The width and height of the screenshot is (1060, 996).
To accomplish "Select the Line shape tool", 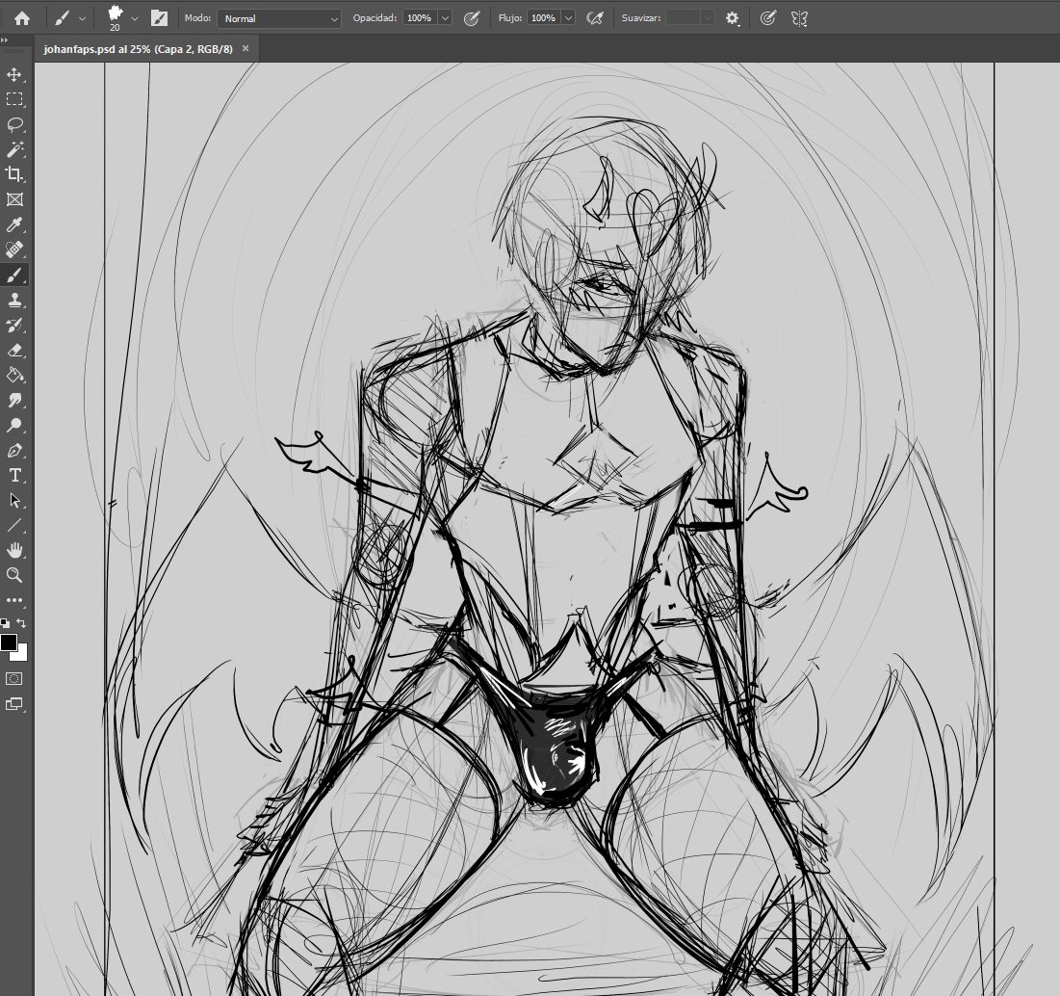I will pos(14,525).
